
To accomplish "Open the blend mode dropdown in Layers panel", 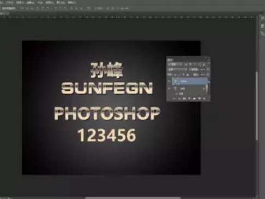I will 177,69.
